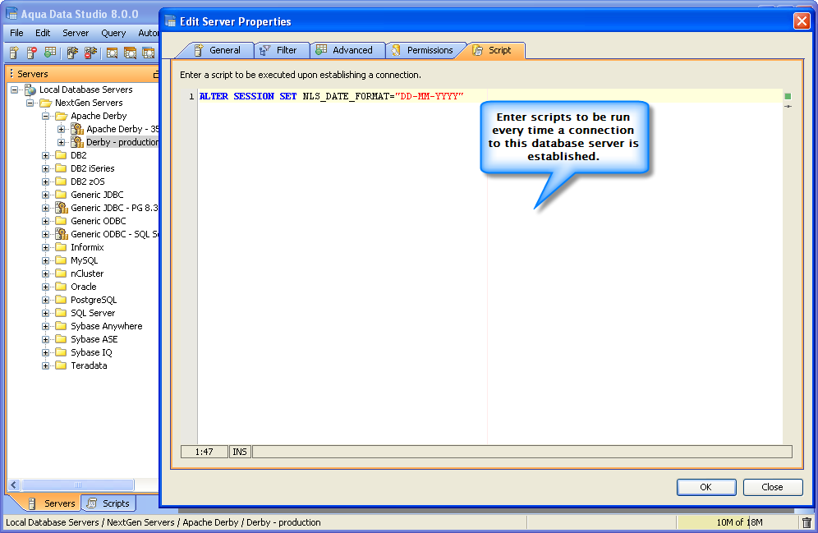
Task: Click the Edit Server Properties title icon
Action: [x=170, y=21]
